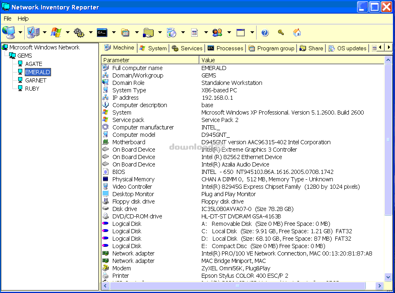Select the GARNET computer in the tree
The image size is (395, 293).
[36, 80]
